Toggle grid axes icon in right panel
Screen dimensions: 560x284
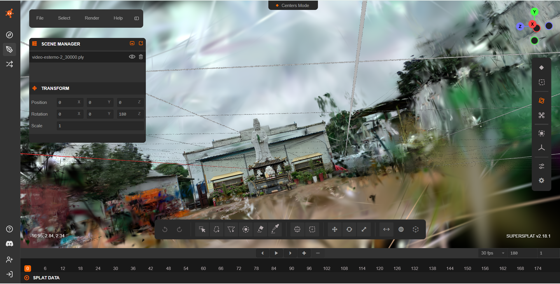pos(542,148)
